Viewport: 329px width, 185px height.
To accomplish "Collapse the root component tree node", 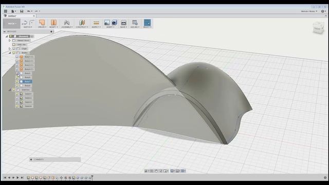I will [7, 36].
